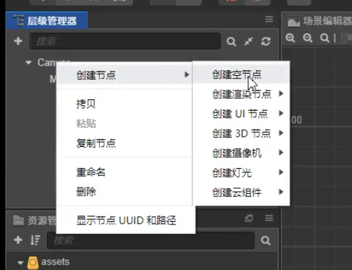The height and width of the screenshot is (270, 352).
Task: Focus the assets search input field
Action: click(x=151, y=241)
